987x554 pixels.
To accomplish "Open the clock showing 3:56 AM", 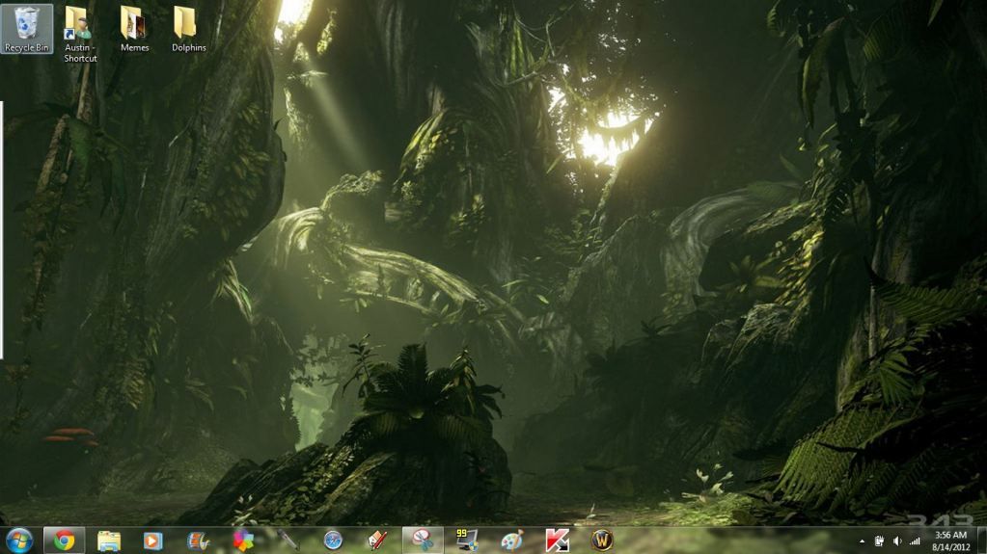I will pos(950,541).
